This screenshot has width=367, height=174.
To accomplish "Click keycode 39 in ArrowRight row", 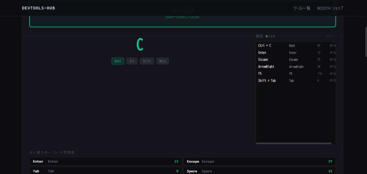I will 319,67.
